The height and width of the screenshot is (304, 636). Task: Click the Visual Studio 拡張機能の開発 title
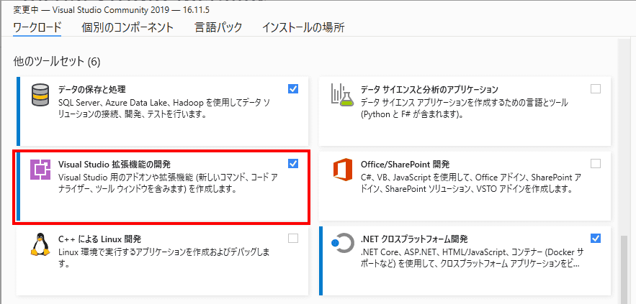pos(115,164)
